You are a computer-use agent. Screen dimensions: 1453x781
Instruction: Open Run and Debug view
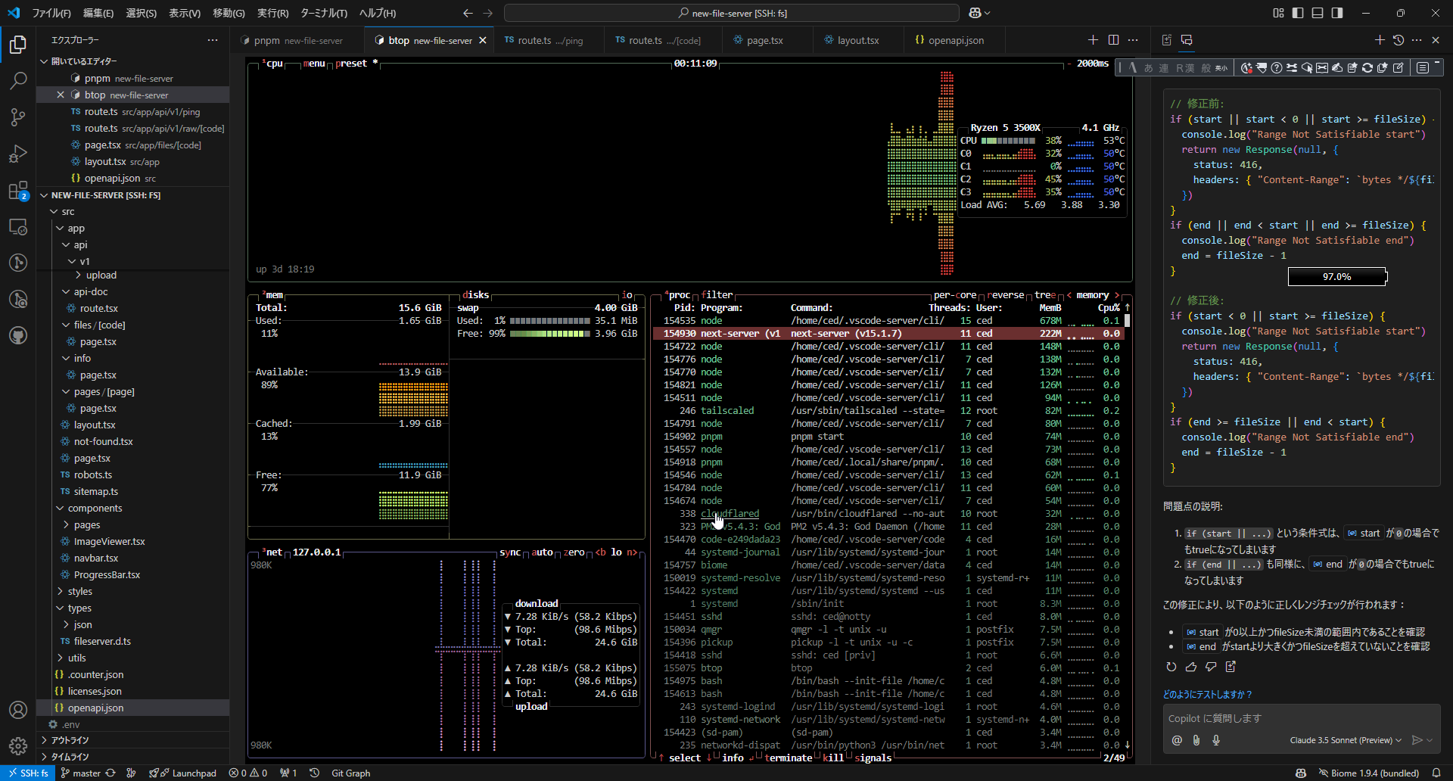tap(18, 154)
